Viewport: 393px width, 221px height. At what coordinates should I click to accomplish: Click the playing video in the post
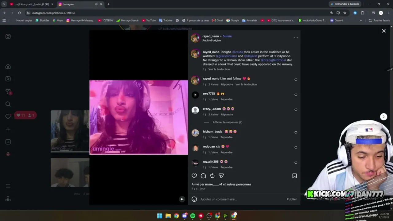[138, 118]
